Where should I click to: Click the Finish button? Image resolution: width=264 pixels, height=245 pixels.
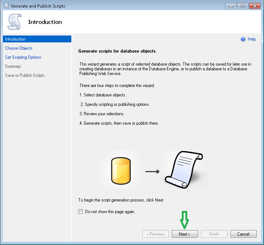click(x=214, y=234)
